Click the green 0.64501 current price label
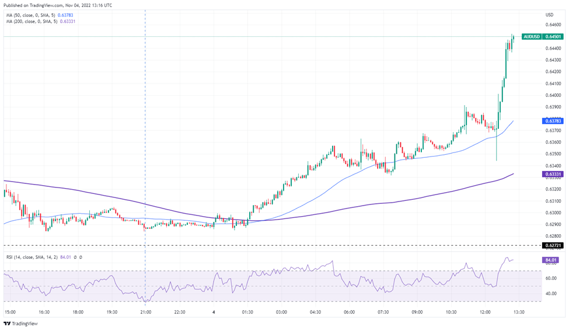 tap(553, 36)
